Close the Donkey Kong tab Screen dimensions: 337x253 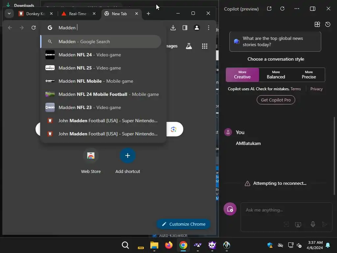[x=51, y=14]
